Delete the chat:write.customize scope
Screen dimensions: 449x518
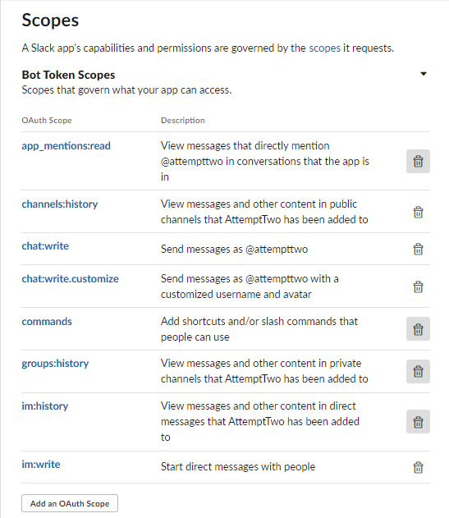[x=418, y=287]
